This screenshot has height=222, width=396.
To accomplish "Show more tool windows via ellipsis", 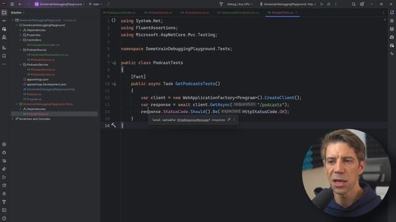I will (x=4, y=64).
